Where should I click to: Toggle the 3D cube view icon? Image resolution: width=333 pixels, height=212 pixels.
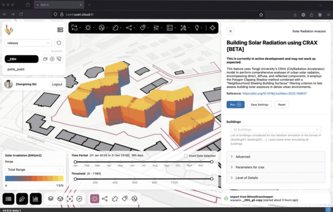coord(60,199)
